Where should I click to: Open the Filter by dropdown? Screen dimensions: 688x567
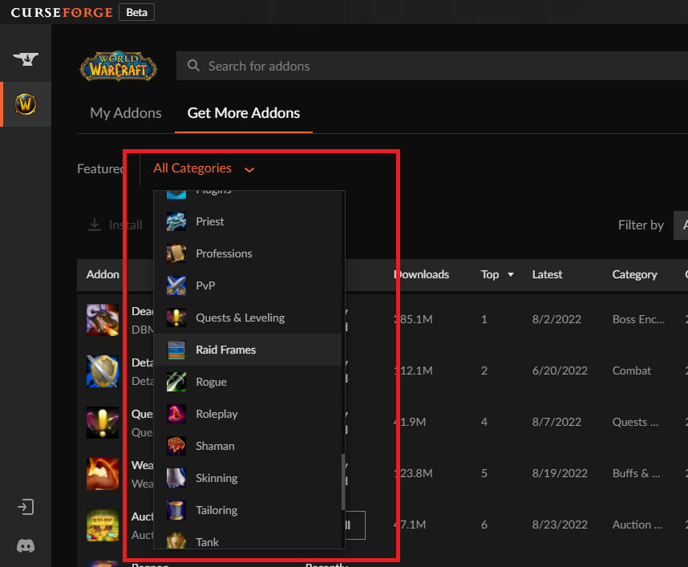681,225
